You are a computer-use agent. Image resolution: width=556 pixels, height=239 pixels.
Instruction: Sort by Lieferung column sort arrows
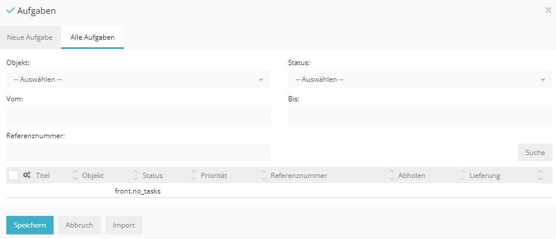pyautogui.click(x=540, y=175)
